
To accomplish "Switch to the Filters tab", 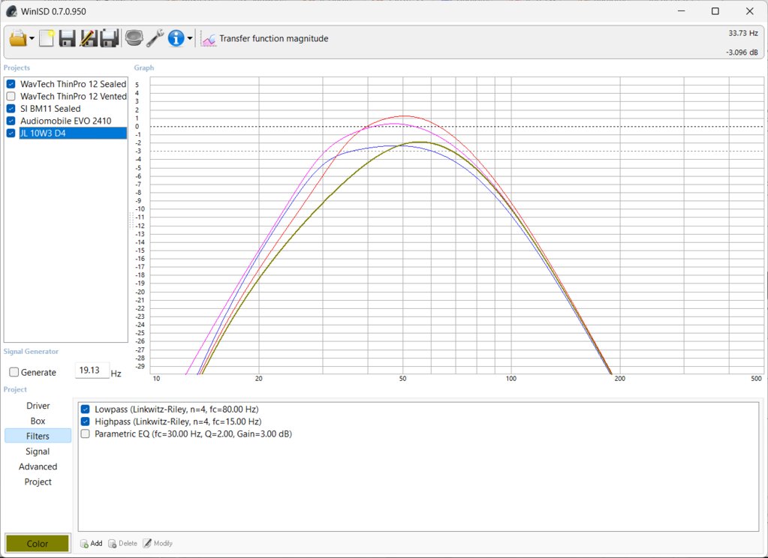I will tap(38, 436).
